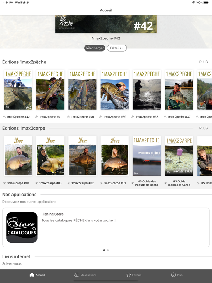Tap PLUS next to Éditions 1max2carpe
The height and width of the screenshot is (283, 212).
[x=204, y=128]
